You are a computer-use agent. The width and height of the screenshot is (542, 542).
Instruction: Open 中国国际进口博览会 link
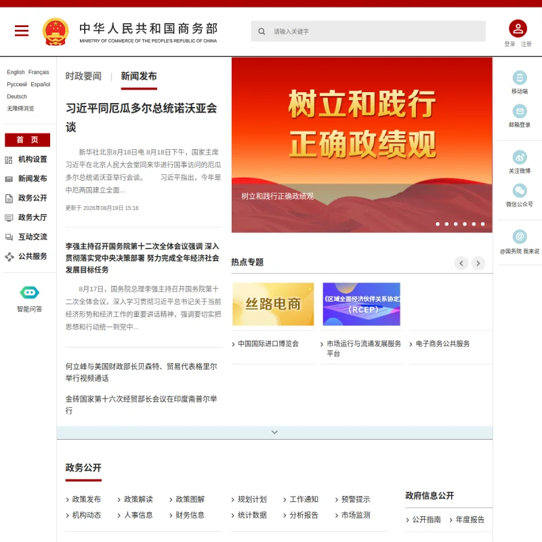coord(268,343)
